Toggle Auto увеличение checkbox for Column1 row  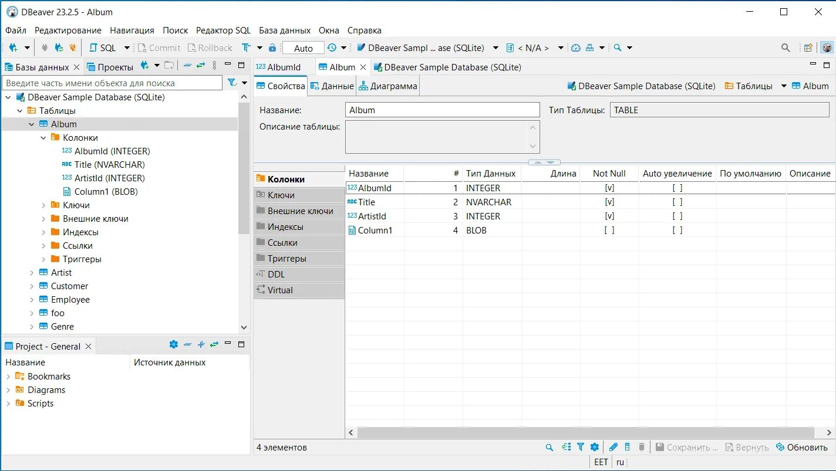click(677, 231)
